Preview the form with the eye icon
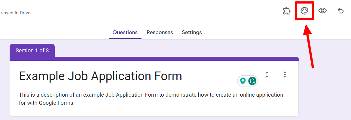 pos(322,11)
